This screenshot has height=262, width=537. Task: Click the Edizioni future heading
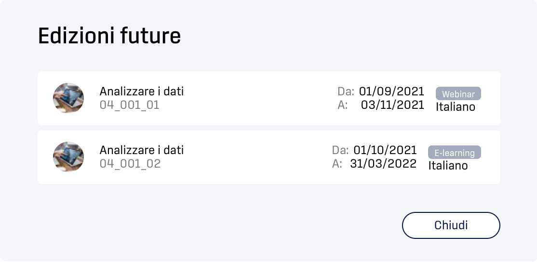(109, 36)
